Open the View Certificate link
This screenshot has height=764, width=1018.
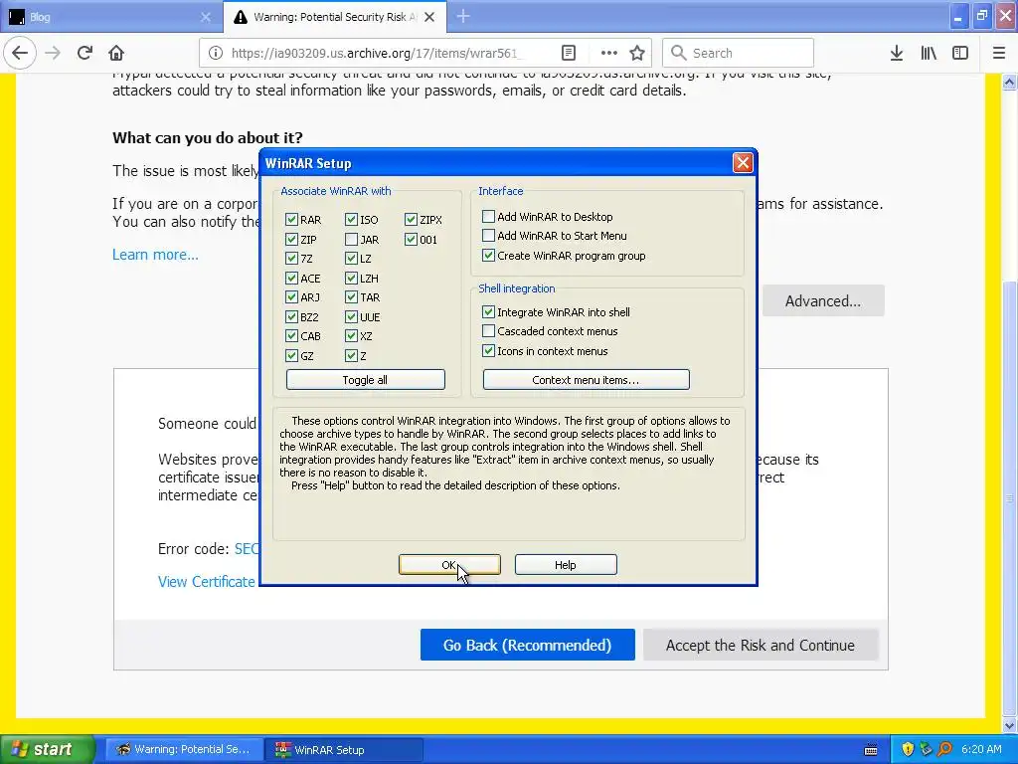(207, 581)
